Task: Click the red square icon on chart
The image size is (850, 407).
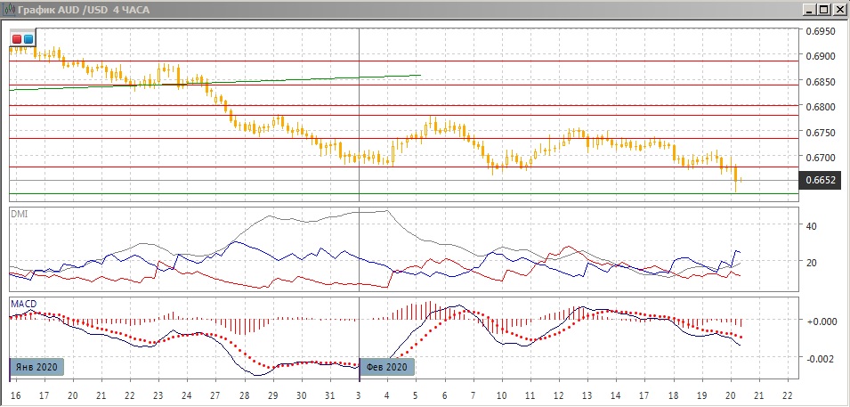Action: click(x=17, y=39)
